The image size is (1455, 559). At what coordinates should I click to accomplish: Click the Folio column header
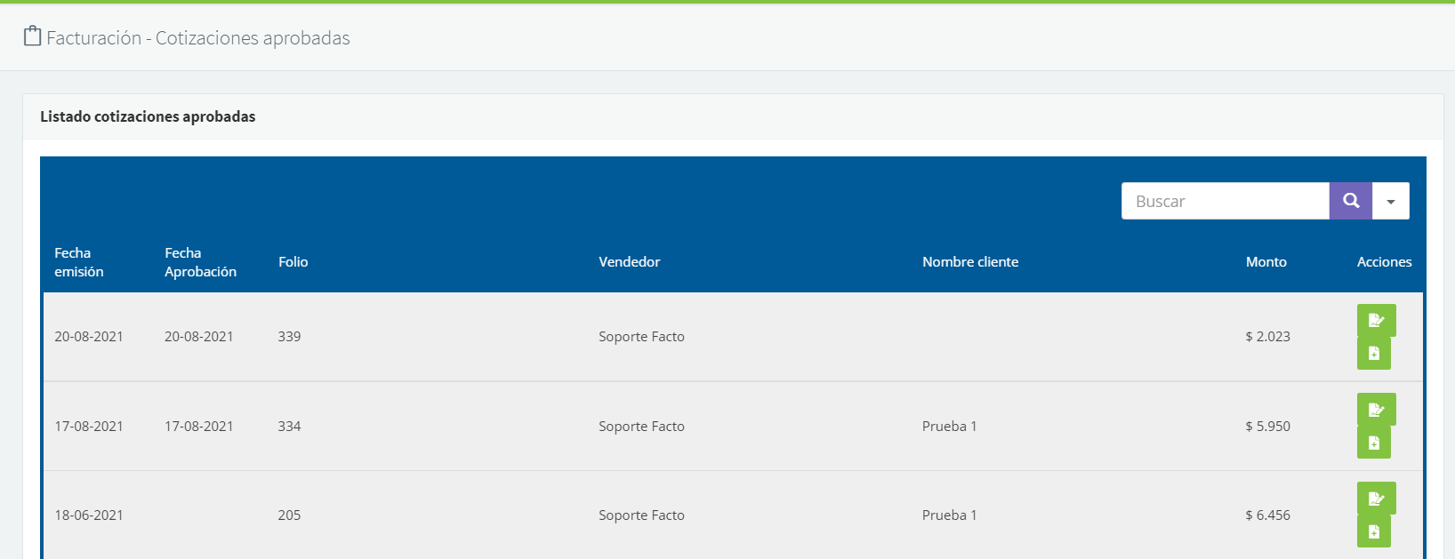(293, 262)
